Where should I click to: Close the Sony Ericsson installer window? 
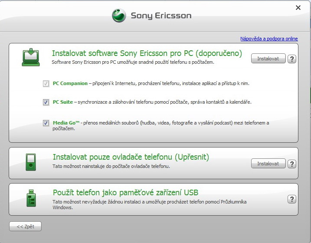298,7
